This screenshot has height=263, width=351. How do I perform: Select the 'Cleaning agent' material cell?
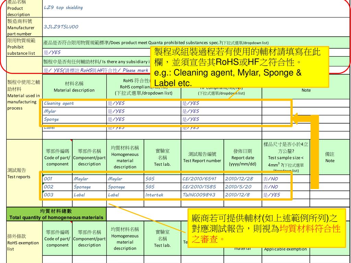click(x=74, y=103)
